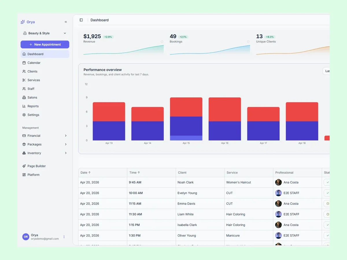Click the Services scissors icon

pos(24,80)
